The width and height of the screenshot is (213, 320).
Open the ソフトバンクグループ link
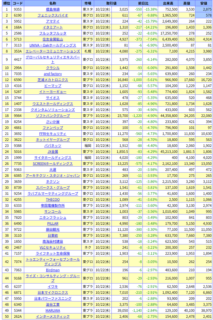53,116
